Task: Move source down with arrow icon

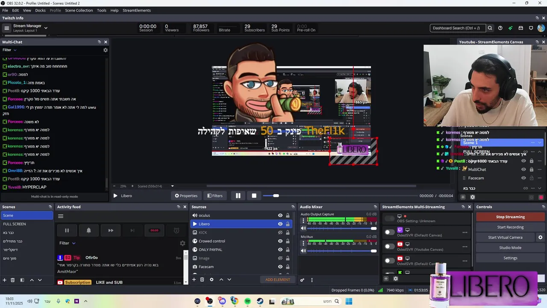Action: [x=229, y=279]
